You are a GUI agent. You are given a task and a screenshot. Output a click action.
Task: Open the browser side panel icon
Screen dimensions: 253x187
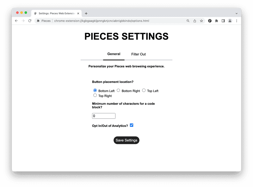coord(223,21)
